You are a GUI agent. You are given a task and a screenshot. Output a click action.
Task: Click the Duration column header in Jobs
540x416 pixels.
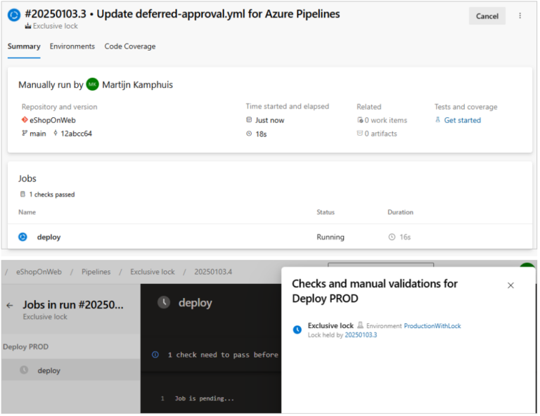(x=400, y=212)
